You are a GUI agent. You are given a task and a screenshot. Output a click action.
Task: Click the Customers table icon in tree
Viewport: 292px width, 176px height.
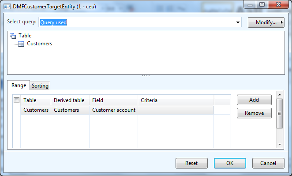coord(21,44)
